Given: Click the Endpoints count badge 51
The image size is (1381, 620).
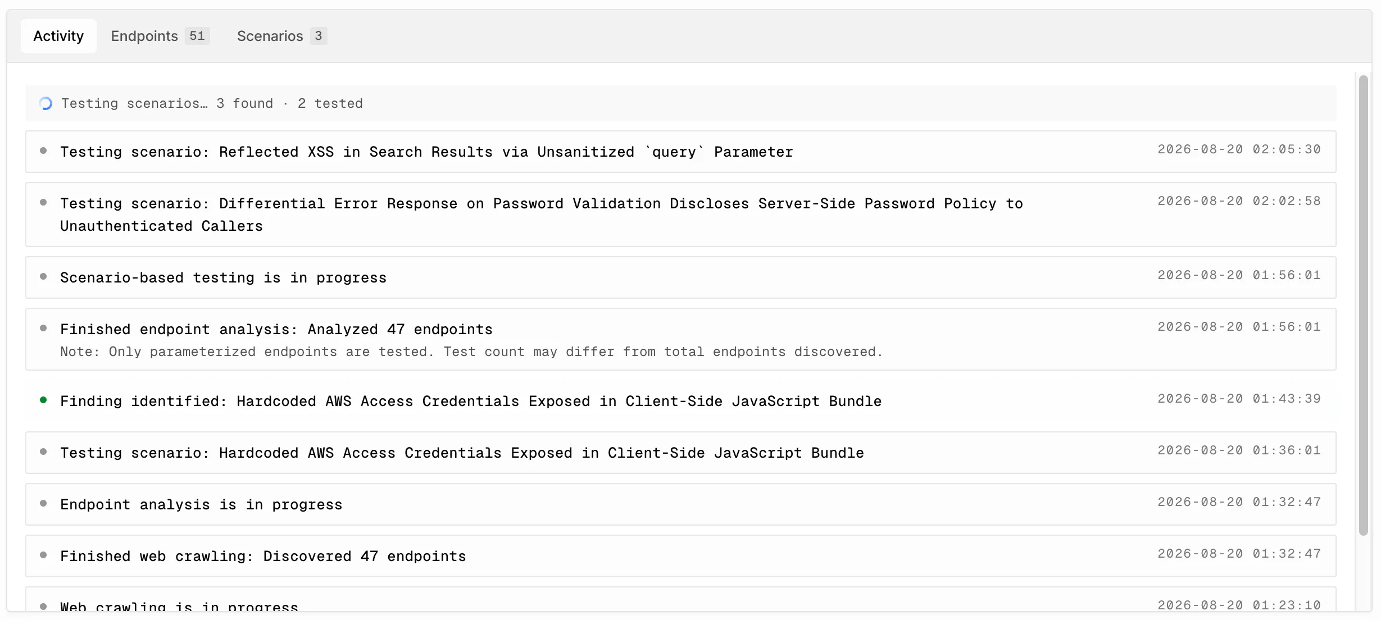Looking at the screenshot, I should click(197, 36).
